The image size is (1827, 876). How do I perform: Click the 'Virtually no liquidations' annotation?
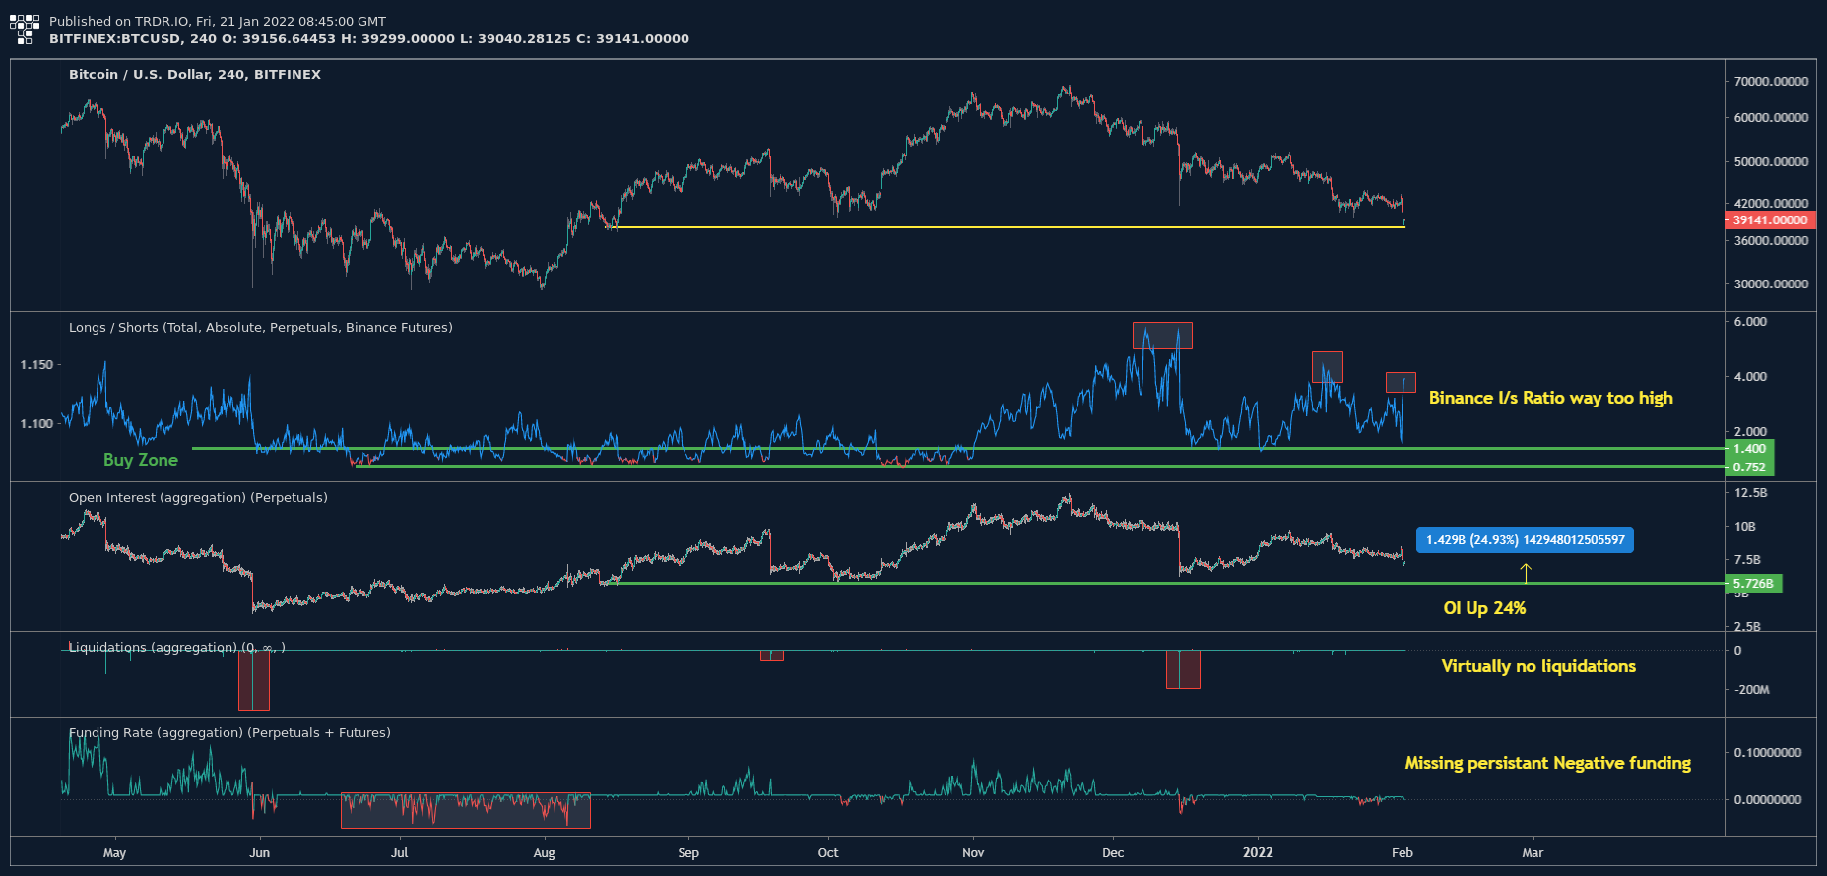(1537, 666)
